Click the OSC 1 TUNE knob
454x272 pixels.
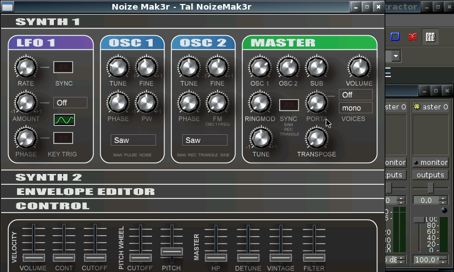tap(118, 67)
